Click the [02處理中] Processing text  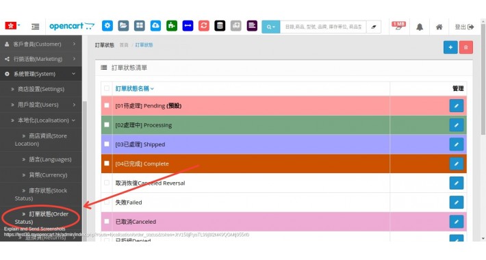click(144, 125)
